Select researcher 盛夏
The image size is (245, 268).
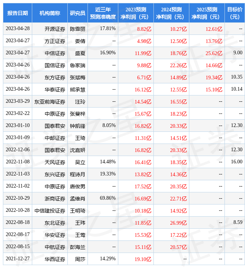tap(80, 53)
